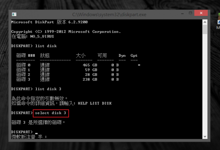Click the '磁碟 2' row label
220x150 pixels.
(23, 75)
